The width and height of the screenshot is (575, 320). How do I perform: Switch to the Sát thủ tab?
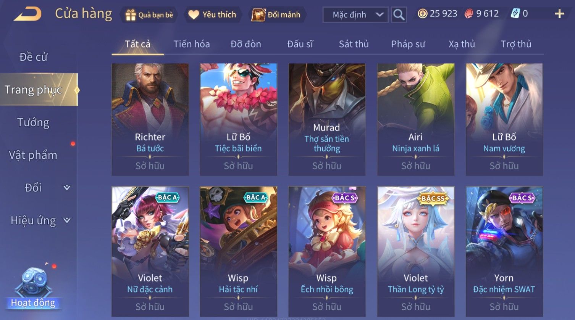354,44
